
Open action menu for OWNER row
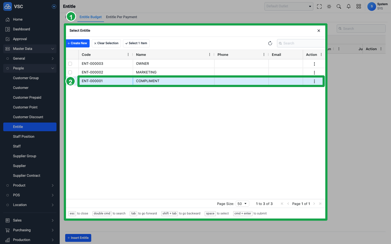[314, 64]
